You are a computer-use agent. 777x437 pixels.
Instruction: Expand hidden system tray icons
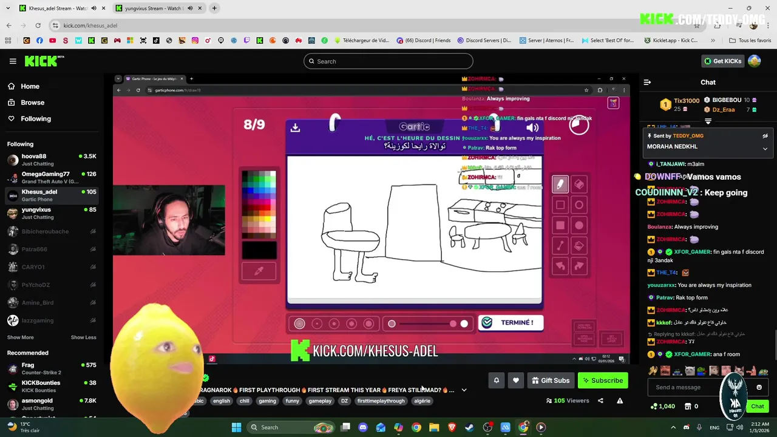(x=673, y=427)
